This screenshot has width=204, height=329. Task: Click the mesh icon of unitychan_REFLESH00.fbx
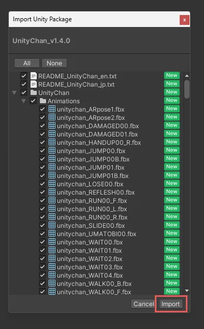pyautogui.click(x=52, y=192)
